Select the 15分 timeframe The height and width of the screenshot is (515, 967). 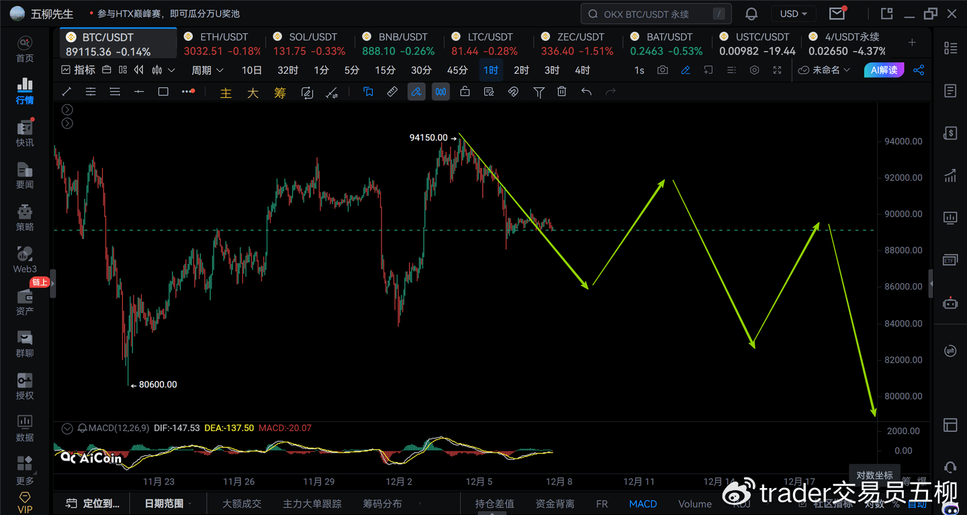coord(385,70)
